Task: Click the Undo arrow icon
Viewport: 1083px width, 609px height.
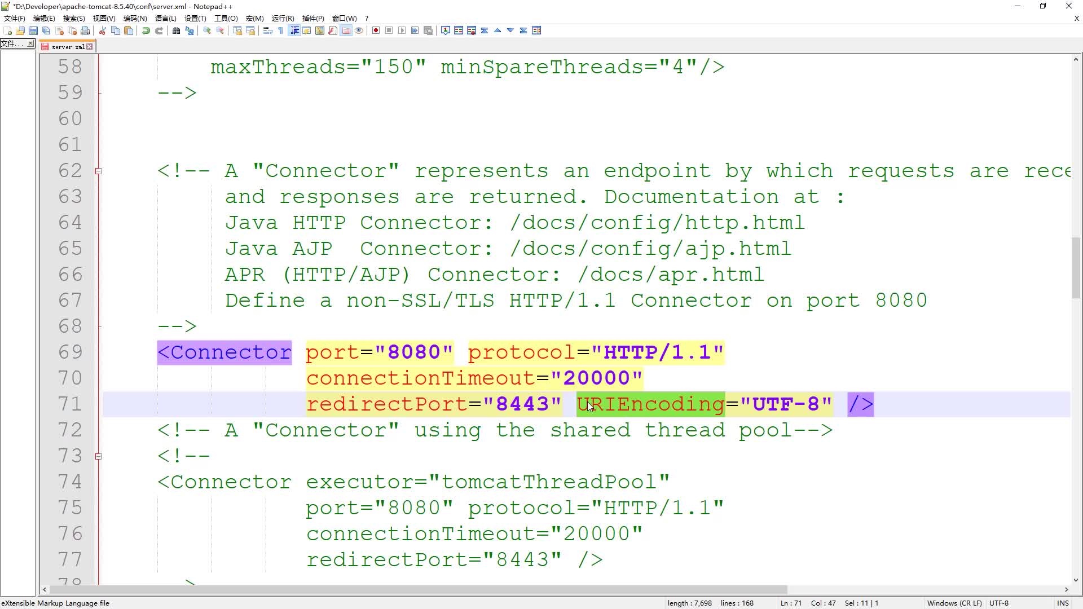Action: pos(146,30)
